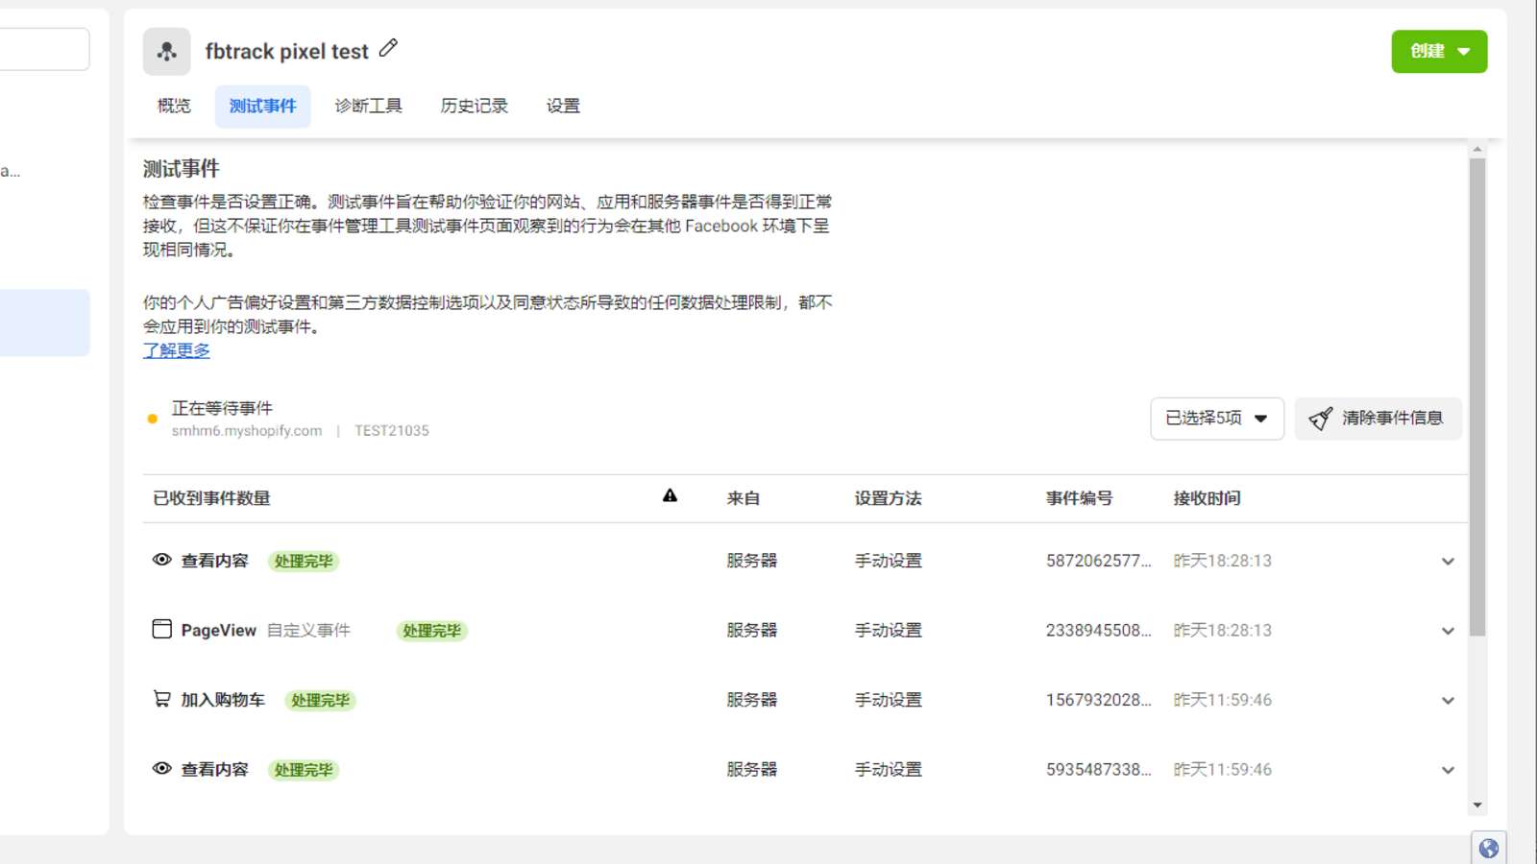Click the 清除事件信息 button
Image resolution: width=1537 pixels, height=864 pixels.
(x=1378, y=419)
